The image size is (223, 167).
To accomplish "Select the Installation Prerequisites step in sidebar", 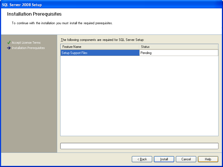I will point(28,48).
